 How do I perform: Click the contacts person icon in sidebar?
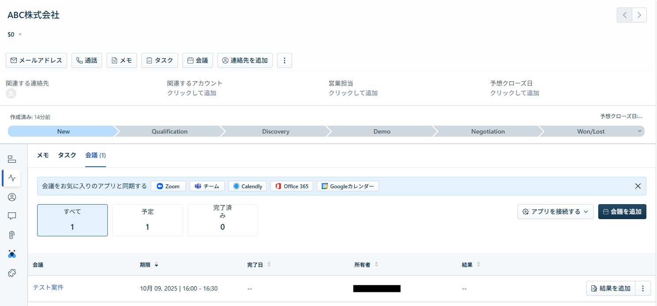click(12, 197)
